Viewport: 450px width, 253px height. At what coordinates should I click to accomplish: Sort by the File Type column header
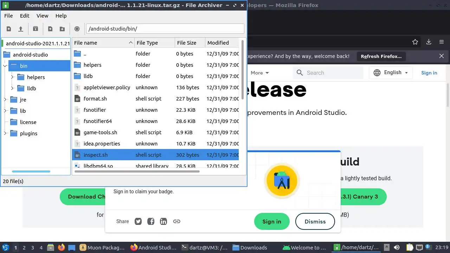pyautogui.click(x=155, y=43)
